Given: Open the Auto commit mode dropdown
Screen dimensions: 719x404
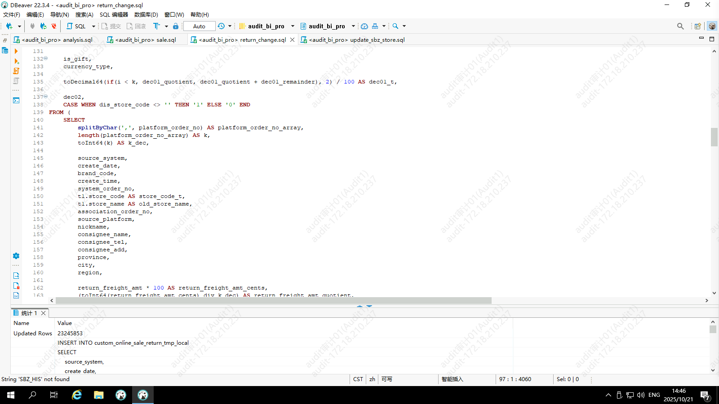Looking at the screenshot, I should tap(199, 26).
